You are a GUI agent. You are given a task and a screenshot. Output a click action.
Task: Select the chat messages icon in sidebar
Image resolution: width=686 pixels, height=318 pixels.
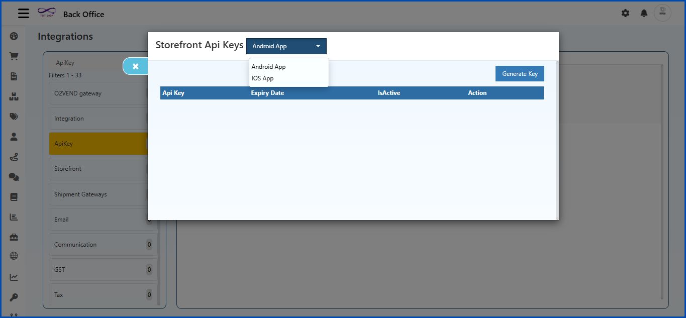[14, 176]
